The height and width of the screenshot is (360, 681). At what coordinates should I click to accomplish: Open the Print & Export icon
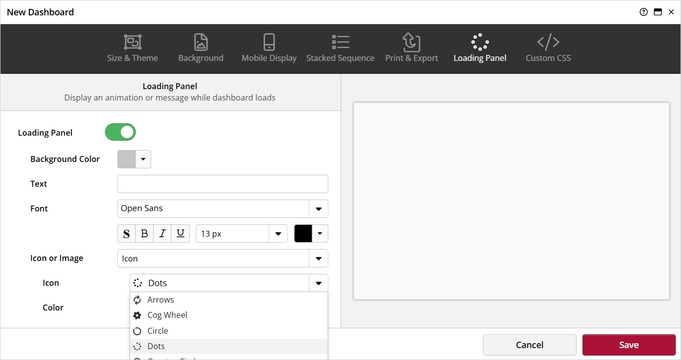pyautogui.click(x=411, y=43)
